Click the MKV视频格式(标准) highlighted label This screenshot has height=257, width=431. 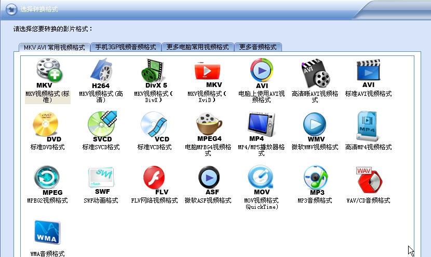point(48,97)
